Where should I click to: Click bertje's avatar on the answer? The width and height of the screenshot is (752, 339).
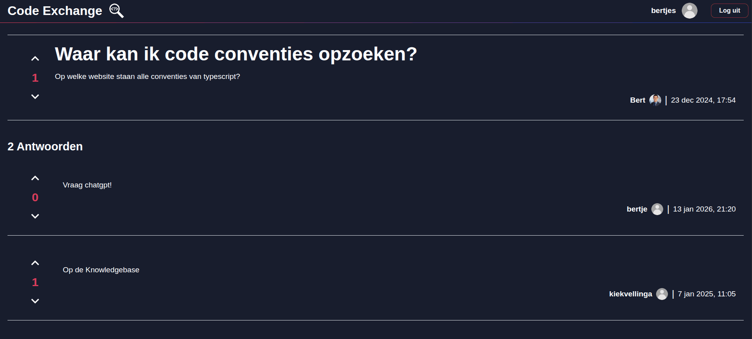pyautogui.click(x=657, y=209)
